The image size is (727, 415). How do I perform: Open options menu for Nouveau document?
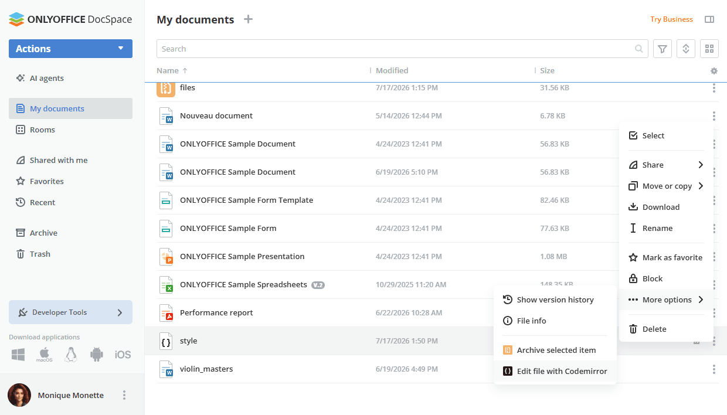714,115
